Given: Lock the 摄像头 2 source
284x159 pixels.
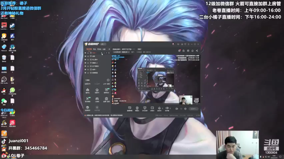Looking at the screenshot, I should tap(88, 63).
